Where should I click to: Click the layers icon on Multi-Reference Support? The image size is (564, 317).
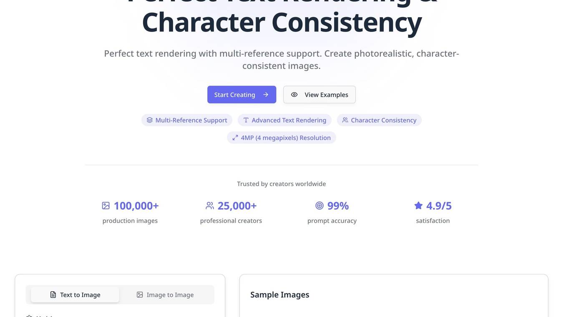pos(150,120)
